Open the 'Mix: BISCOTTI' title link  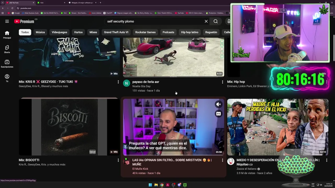[29, 160]
